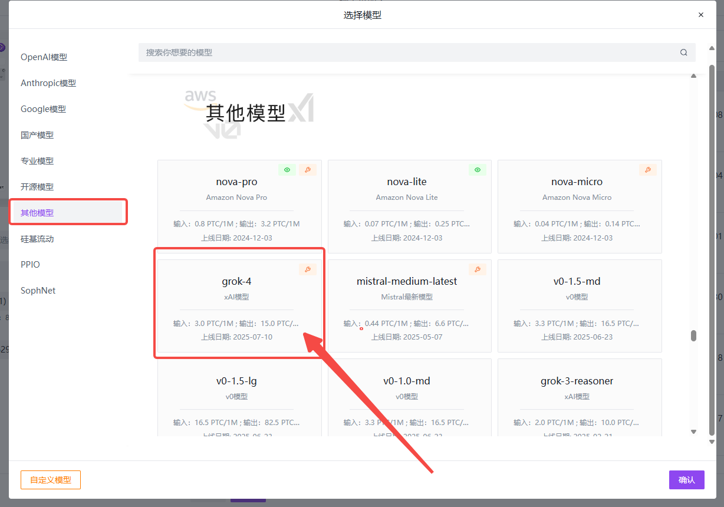724x507 pixels.
Task: Click the model list scroll-up arrow
Action: [x=694, y=75]
